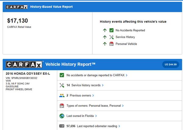Expand the Last owned in Florida chevron

pyautogui.click(x=96, y=116)
